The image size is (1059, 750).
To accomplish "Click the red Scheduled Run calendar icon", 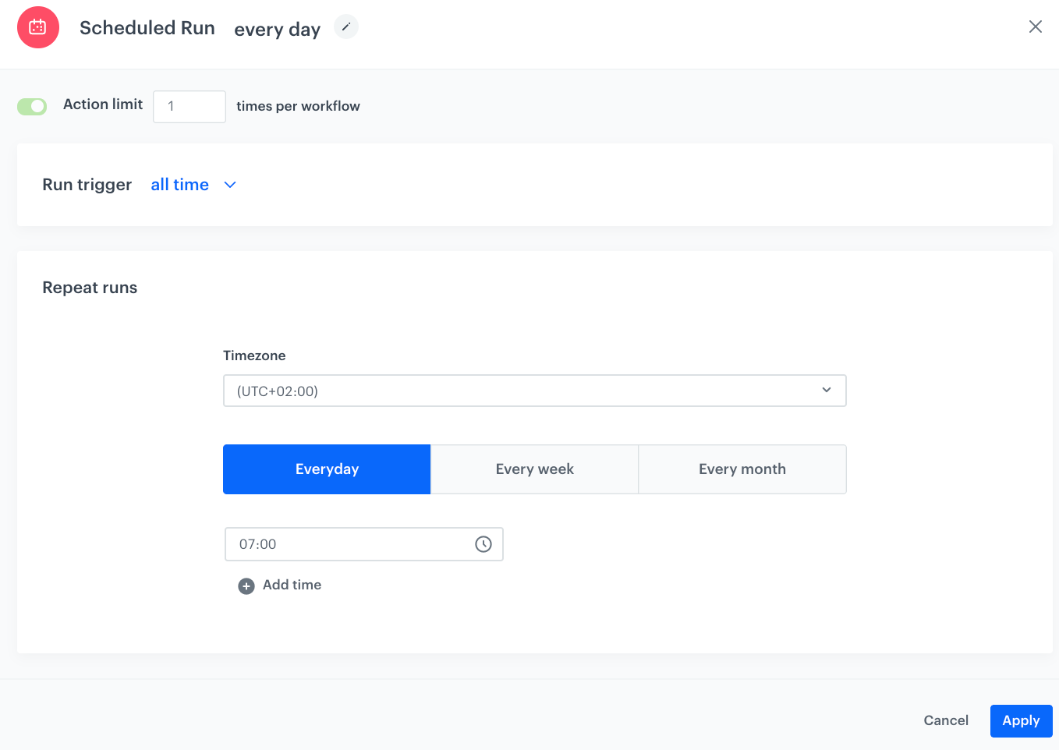I will click(37, 27).
